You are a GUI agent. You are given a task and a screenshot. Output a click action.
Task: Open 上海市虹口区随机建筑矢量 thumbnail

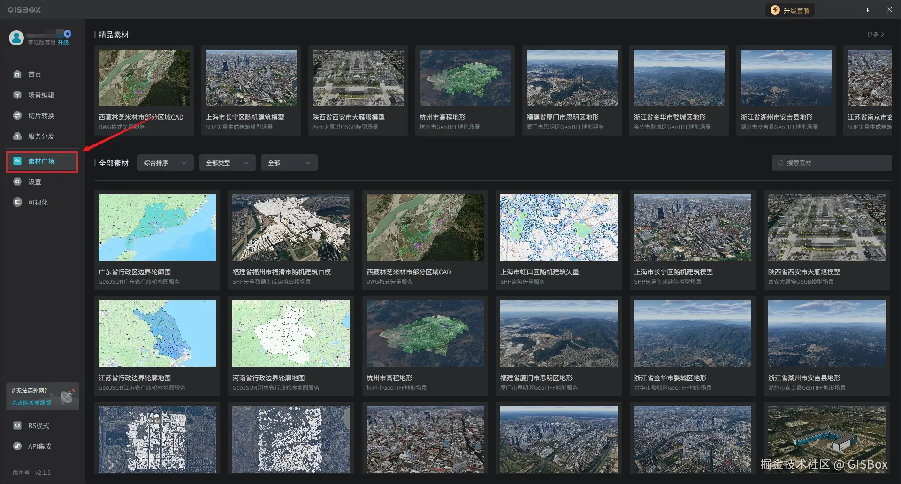pyautogui.click(x=559, y=227)
